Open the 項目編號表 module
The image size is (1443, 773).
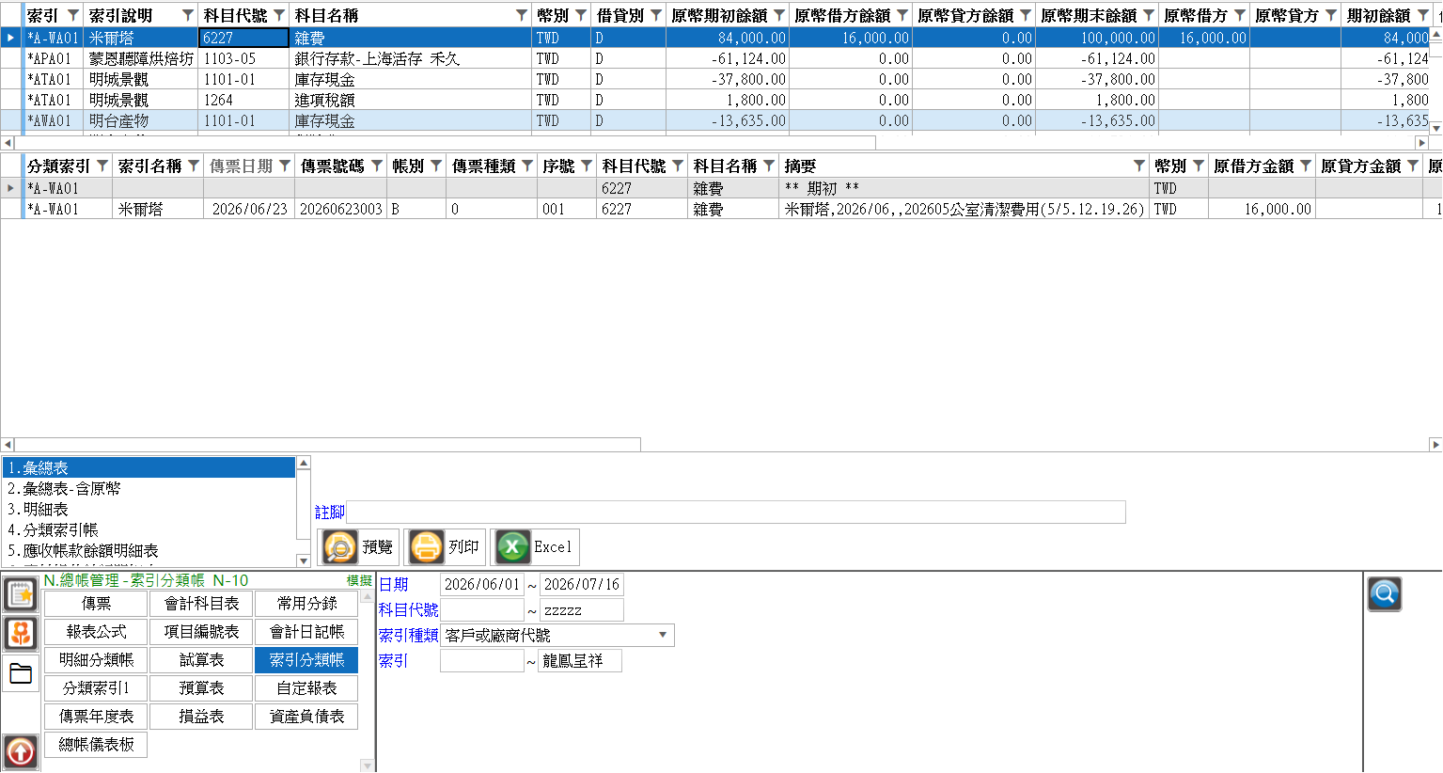pyautogui.click(x=201, y=632)
